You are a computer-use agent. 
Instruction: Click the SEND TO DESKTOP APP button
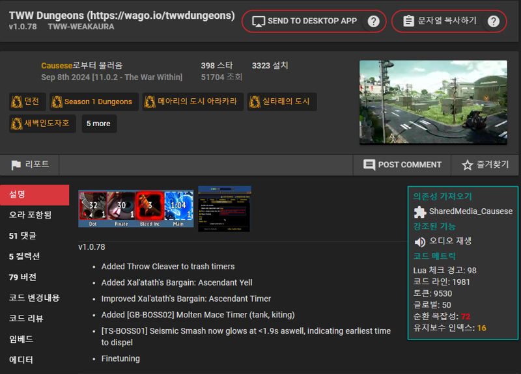tap(314, 21)
